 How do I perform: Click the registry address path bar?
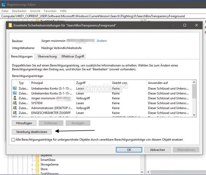point(103,16)
